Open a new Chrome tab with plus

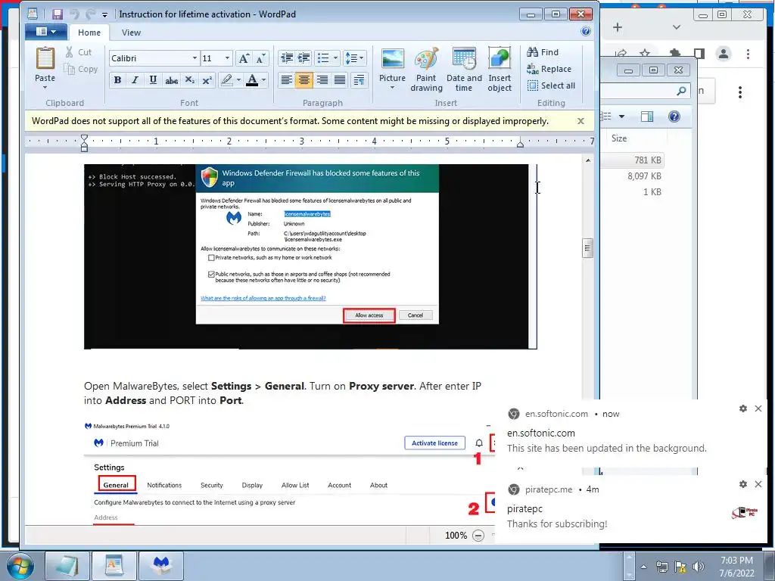[618, 27]
